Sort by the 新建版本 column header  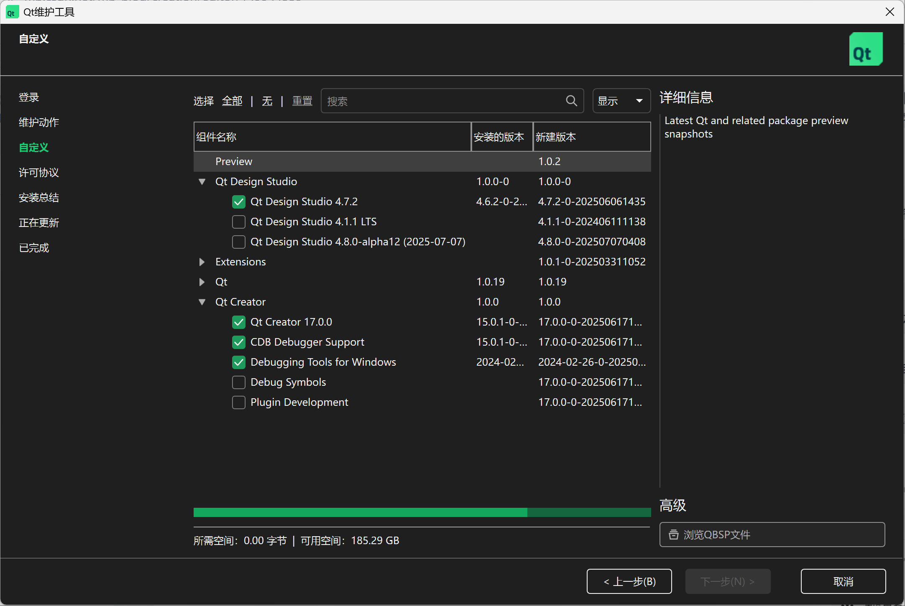point(592,137)
